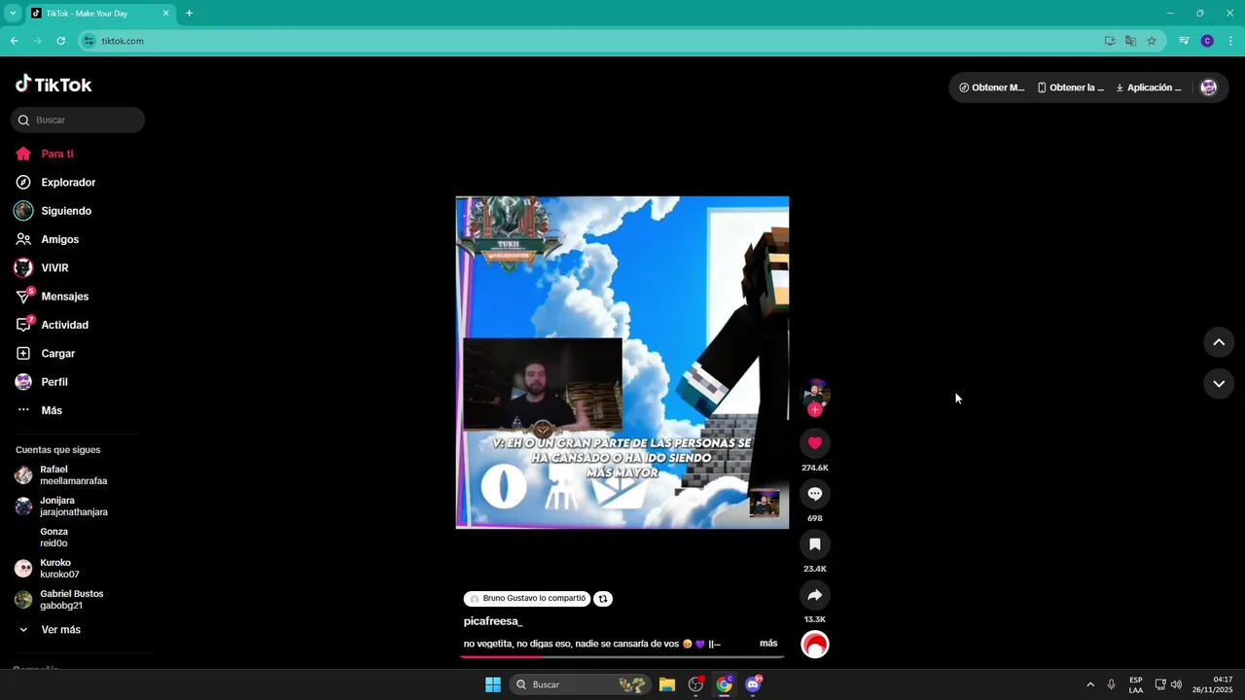Screen dimensions: 1245x700
Task: Like the video with heart icon
Action: pyautogui.click(x=815, y=443)
